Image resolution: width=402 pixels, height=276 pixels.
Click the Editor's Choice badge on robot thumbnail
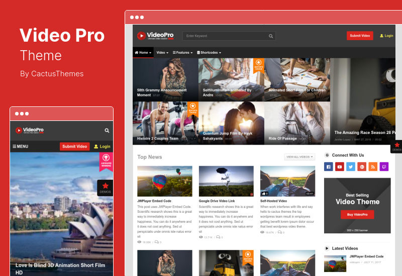(x=248, y=257)
